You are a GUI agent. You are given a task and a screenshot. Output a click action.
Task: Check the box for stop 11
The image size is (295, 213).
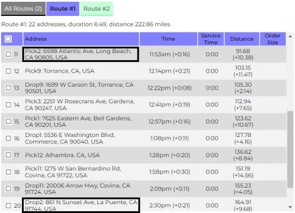point(8,54)
